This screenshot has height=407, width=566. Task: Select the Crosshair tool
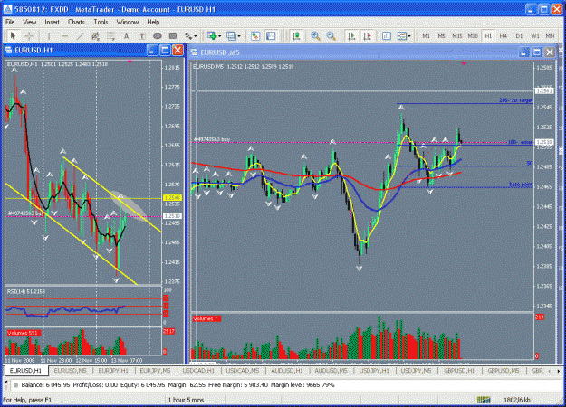tap(29, 35)
